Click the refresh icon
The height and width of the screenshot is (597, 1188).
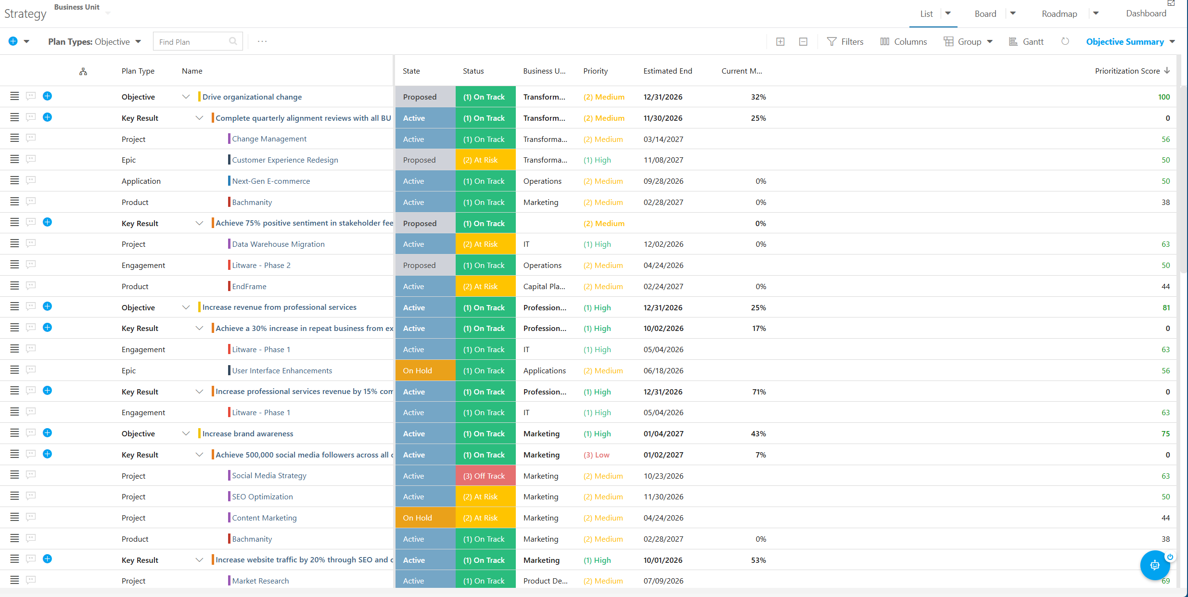click(x=1065, y=41)
